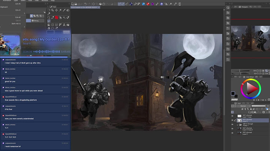Collapse the Folder 1 layer folder arrow
Screen dimensions: 270x151
pos(238,125)
